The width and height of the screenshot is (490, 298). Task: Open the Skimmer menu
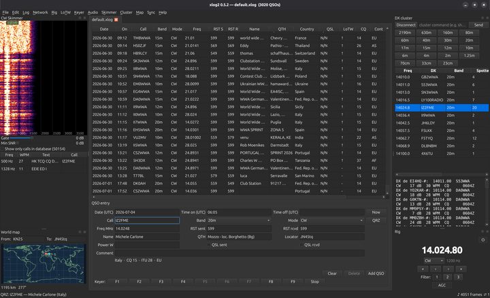point(109,12)
